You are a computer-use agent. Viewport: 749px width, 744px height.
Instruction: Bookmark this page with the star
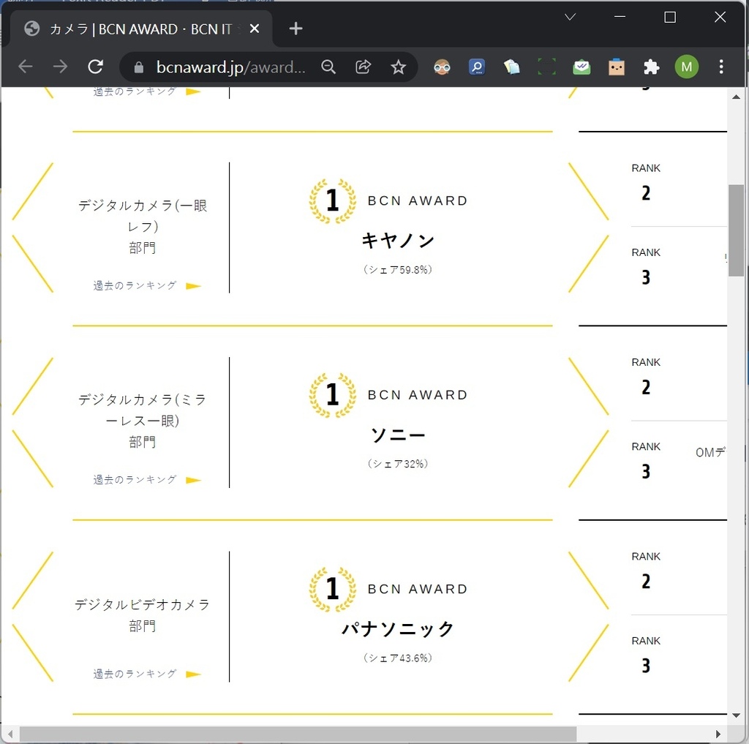(x=398, y=67)
